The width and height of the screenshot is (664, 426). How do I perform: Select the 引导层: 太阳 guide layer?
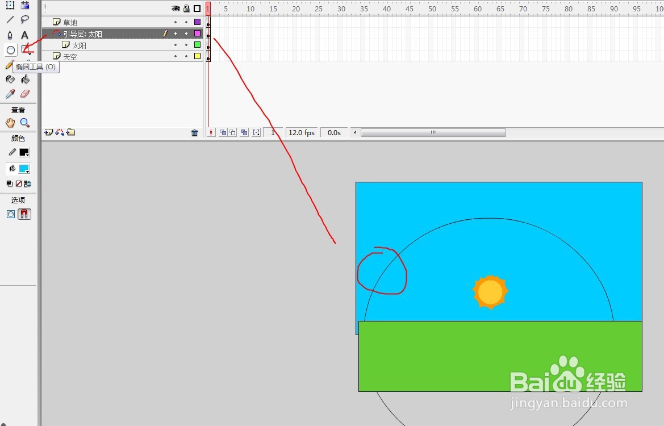pos(122,34)
